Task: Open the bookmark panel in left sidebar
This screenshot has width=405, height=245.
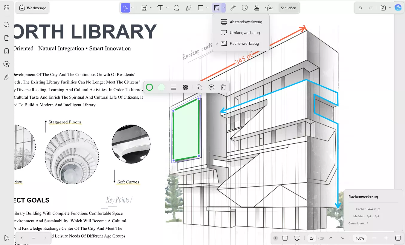Action: point(7,51)
